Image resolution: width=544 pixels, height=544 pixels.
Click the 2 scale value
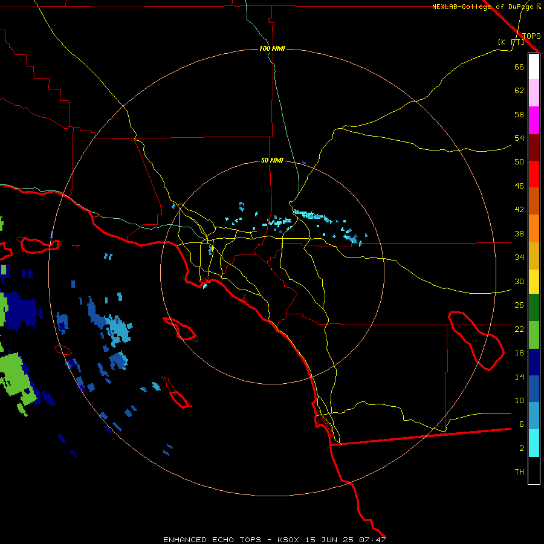(522, 448)
